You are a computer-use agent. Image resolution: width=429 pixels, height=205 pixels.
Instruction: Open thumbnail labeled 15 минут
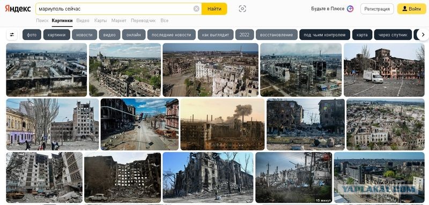[x=293, y=177]
